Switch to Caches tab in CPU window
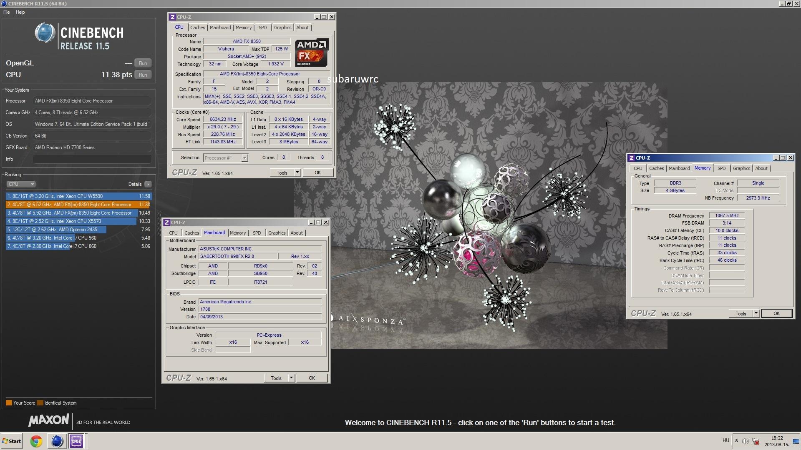Viewport: 801px width, 450px height. pos(198,27)
